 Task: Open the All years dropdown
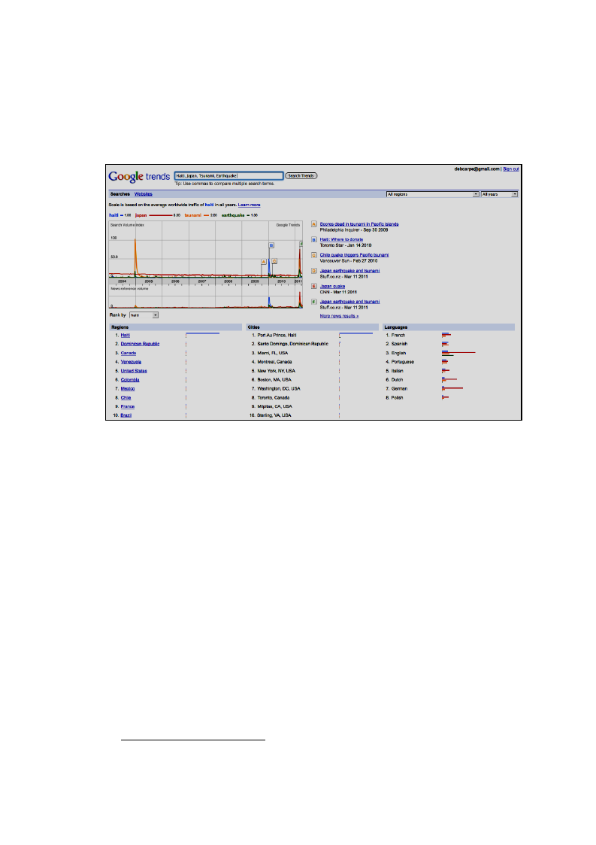pyautogui.click(x=499, y=194)
